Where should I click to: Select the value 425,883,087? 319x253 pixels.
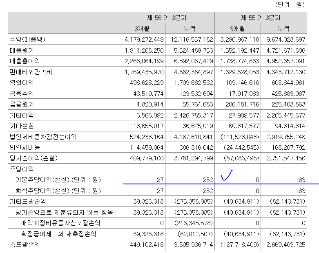288,94
